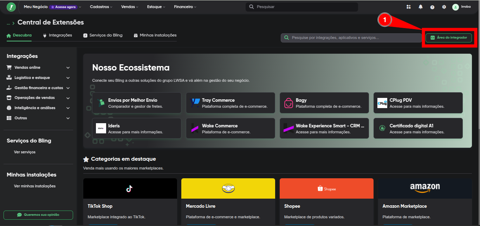Click the Logística e estoque icon
This screenshot has width=480, height=226.
(9, 78)
